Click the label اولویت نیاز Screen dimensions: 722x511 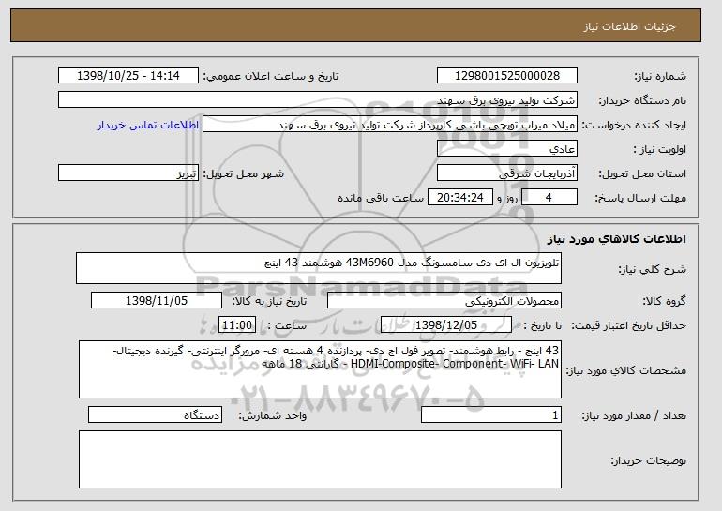coord(660,150)
